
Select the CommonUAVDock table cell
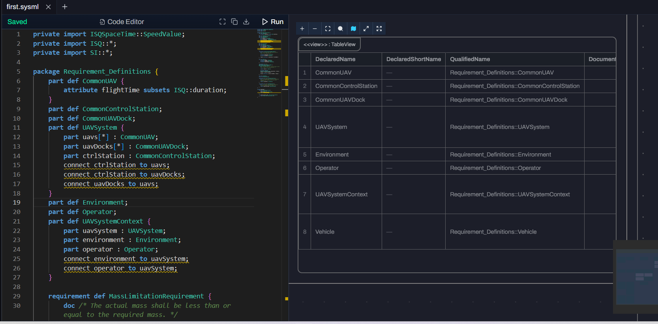[x=346, y=100]
